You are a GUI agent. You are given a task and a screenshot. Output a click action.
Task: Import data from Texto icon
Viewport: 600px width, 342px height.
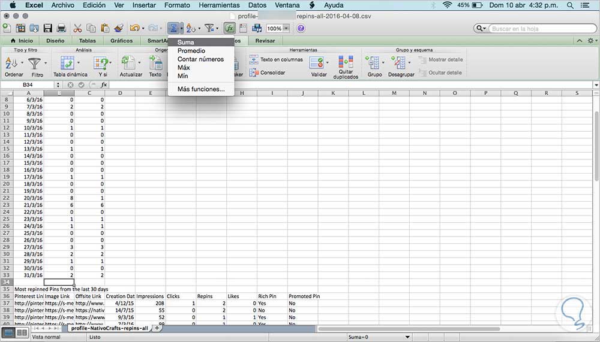click(x=155, y=63)
